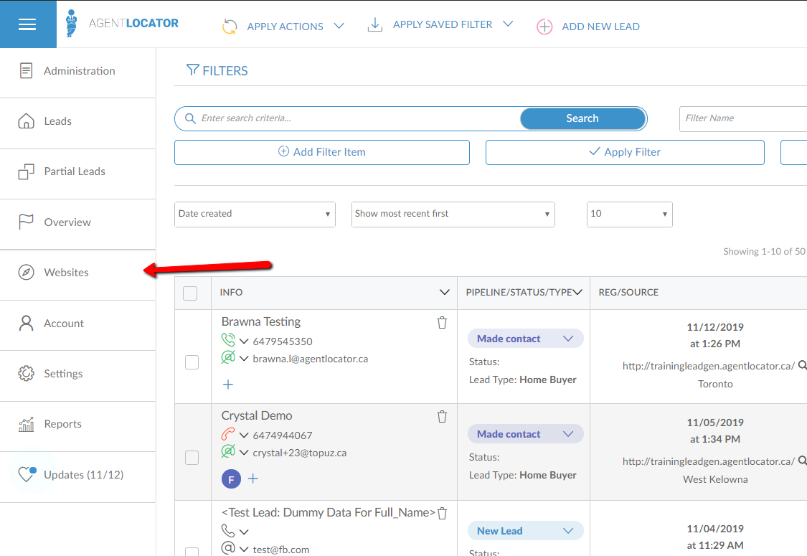Viewport: 807px width, 556px height.
Task: Check the Brawna Testing row checkbox
Action: [192, 362]
